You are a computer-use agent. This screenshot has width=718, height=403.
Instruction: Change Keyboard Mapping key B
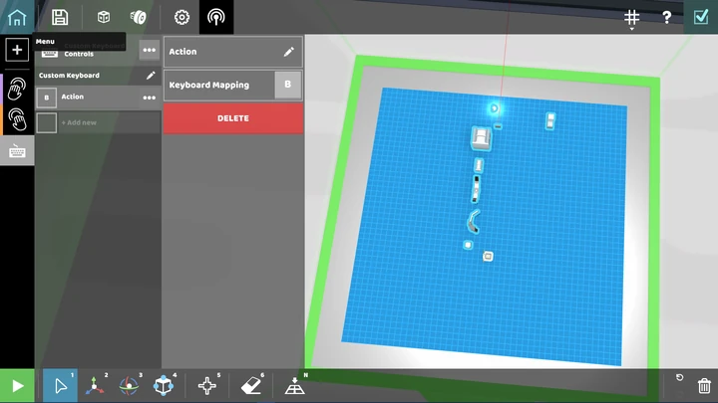[x=288, y=85]
